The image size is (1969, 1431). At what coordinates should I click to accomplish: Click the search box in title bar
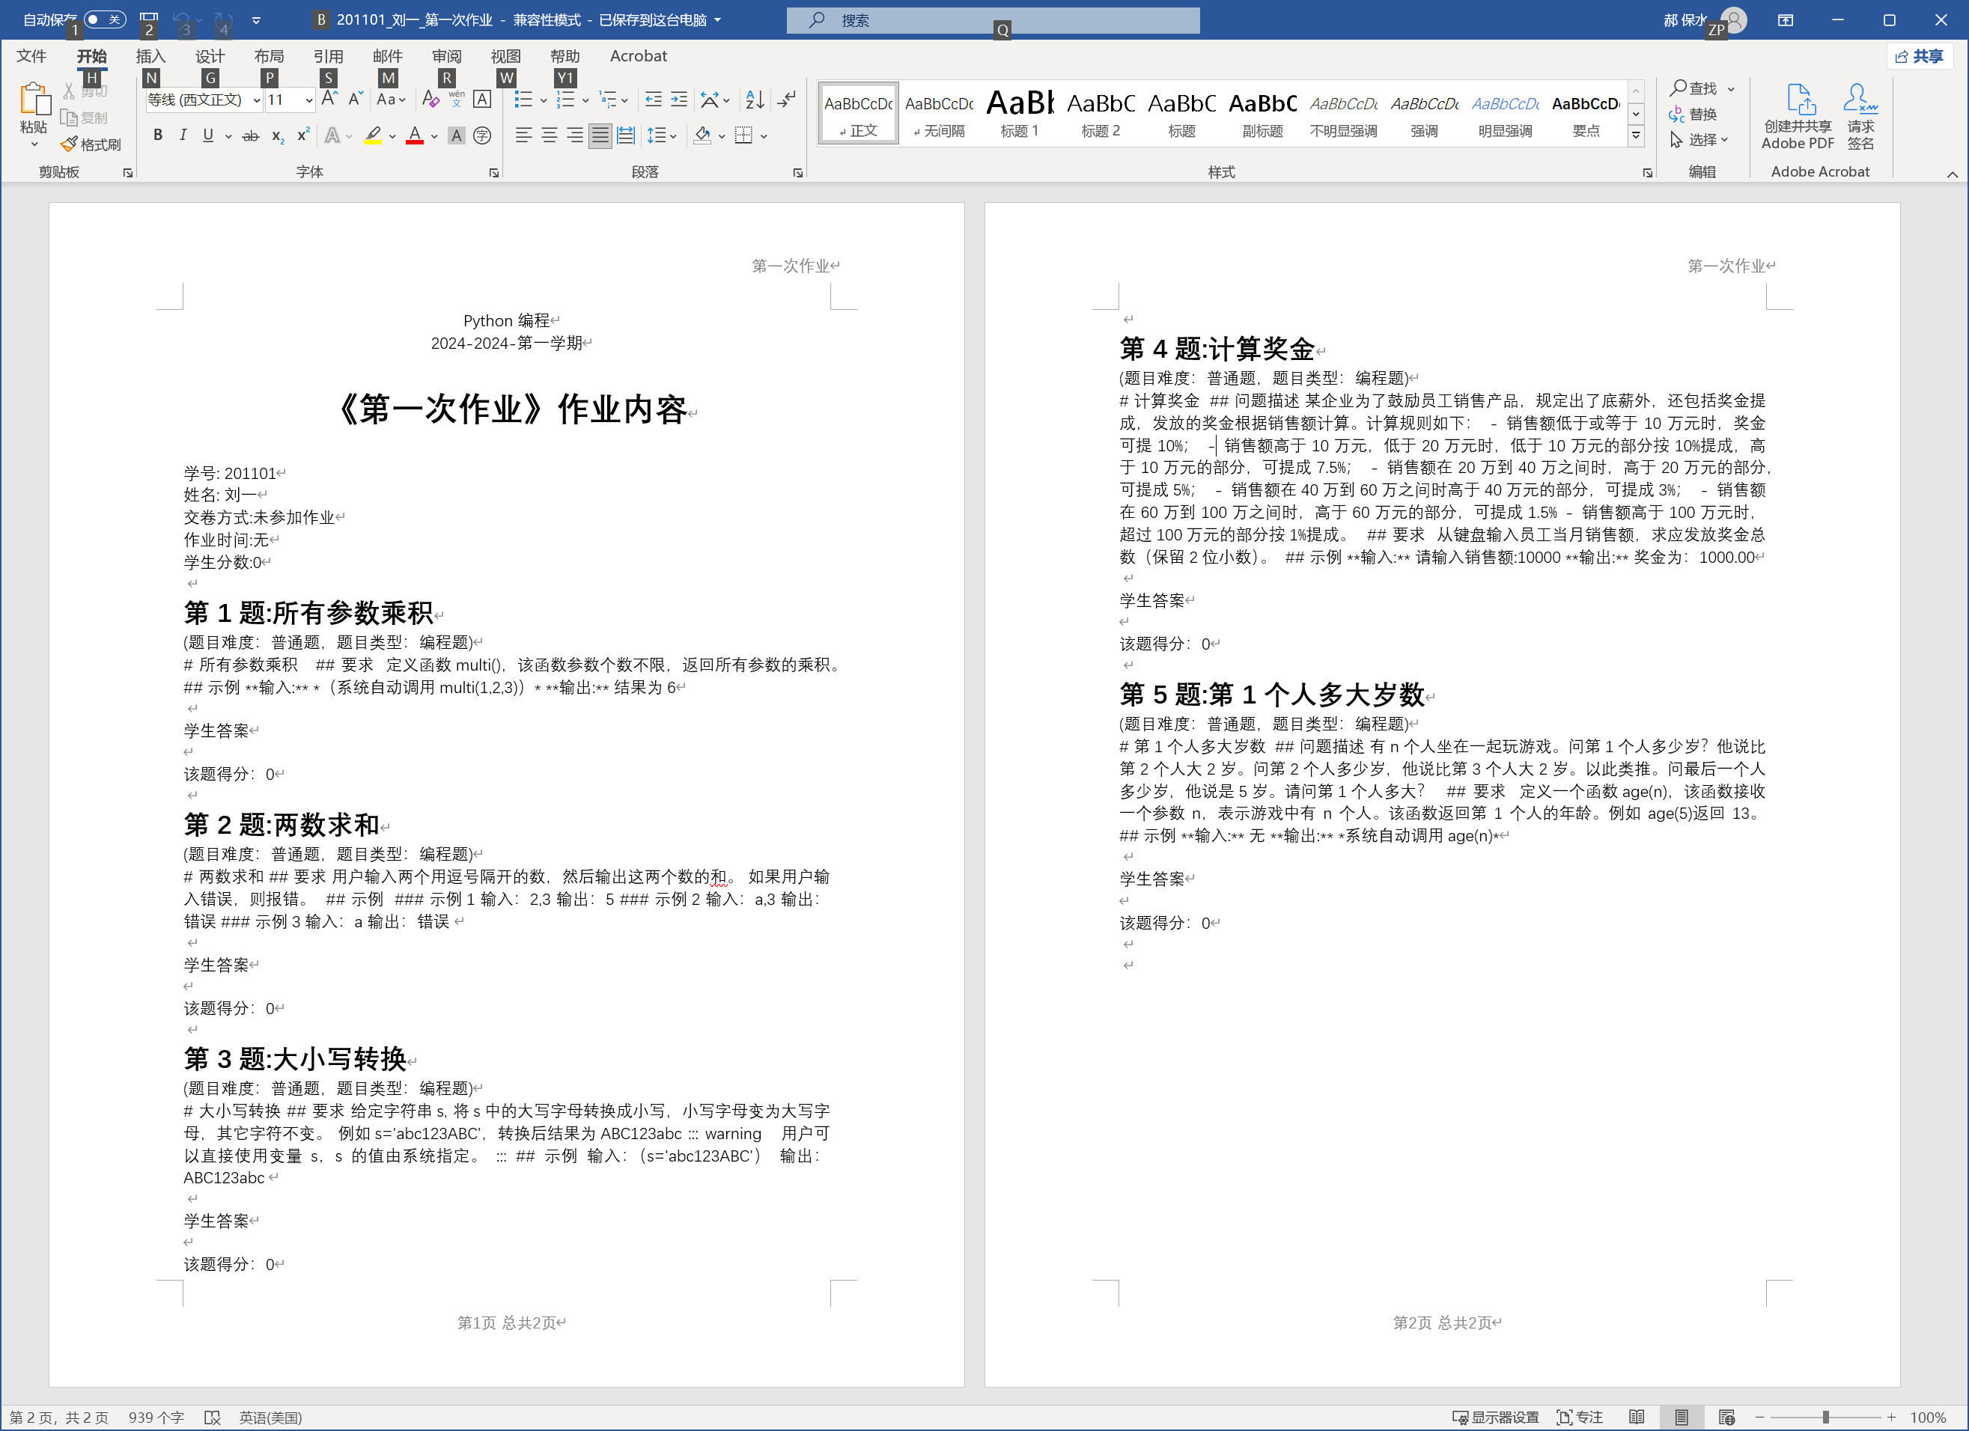click(x=993, y=20)
